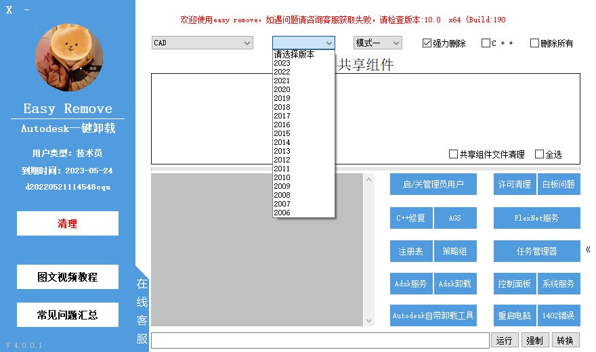Click the AGS button
Screen dimensions: 596x352
pyautogui.click(x=455, y=218)
